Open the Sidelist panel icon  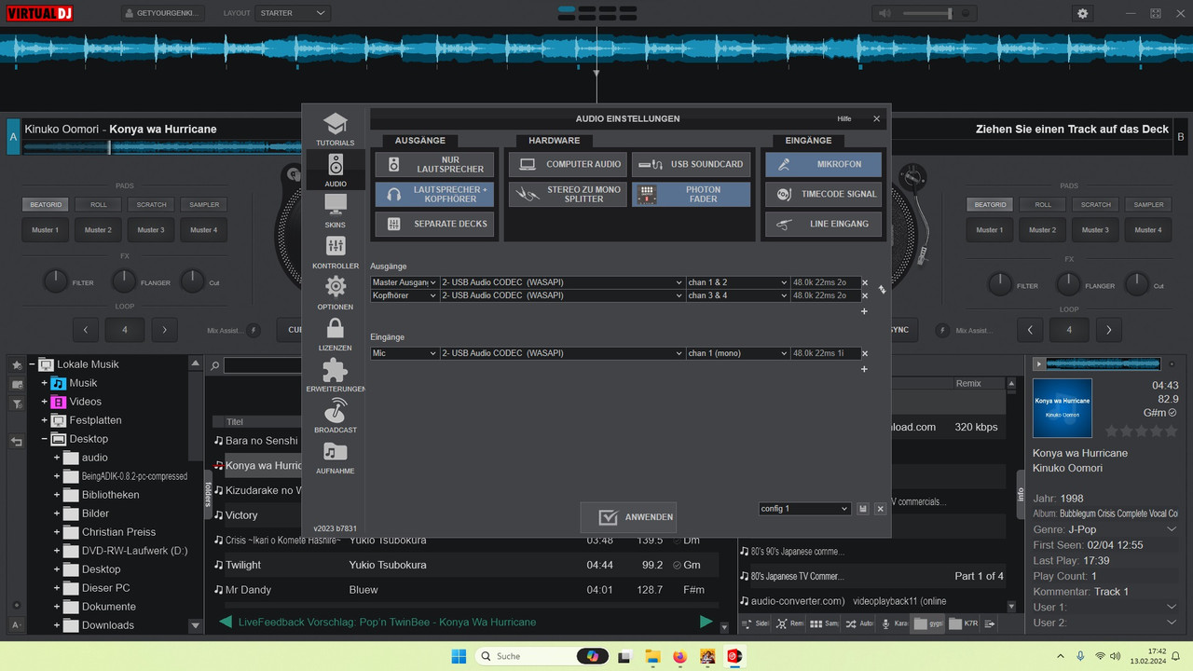point(754,623)
